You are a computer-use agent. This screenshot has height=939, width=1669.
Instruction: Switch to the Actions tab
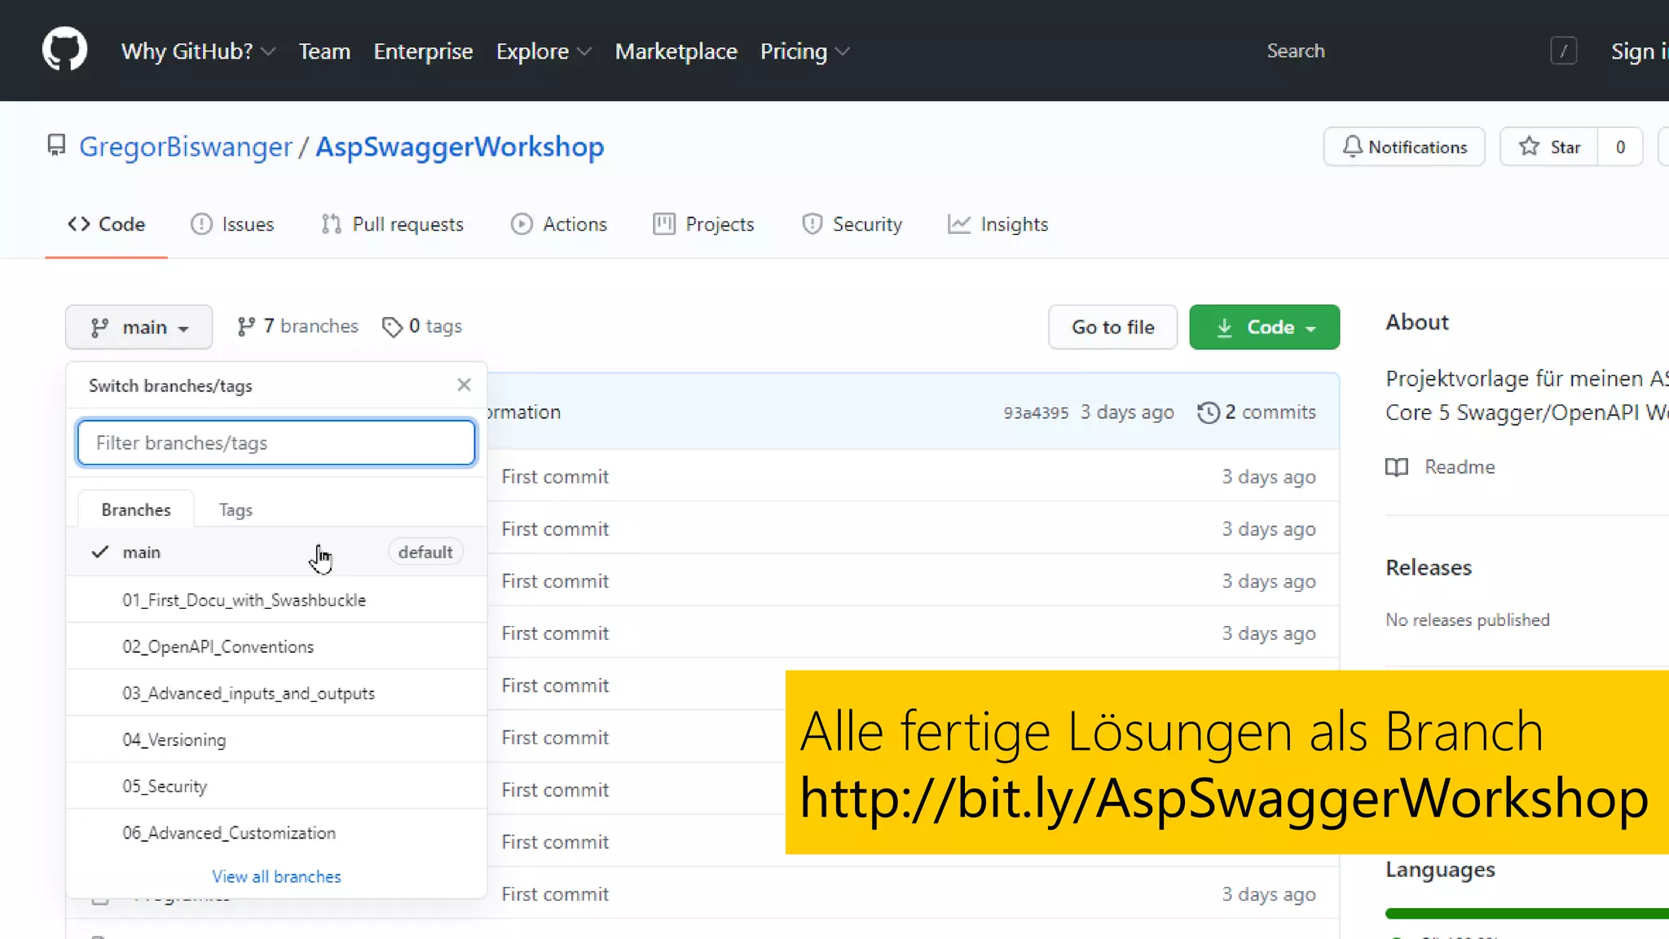click(x=559, y=224)
